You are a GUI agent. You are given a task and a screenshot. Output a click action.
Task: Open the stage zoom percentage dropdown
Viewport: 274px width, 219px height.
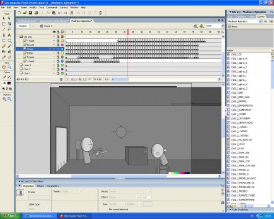click(223, 26)
